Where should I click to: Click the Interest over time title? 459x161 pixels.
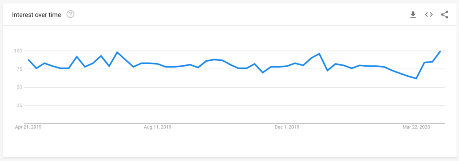37,15
